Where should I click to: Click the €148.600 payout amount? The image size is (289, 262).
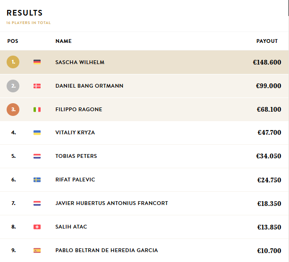[267, 62]
